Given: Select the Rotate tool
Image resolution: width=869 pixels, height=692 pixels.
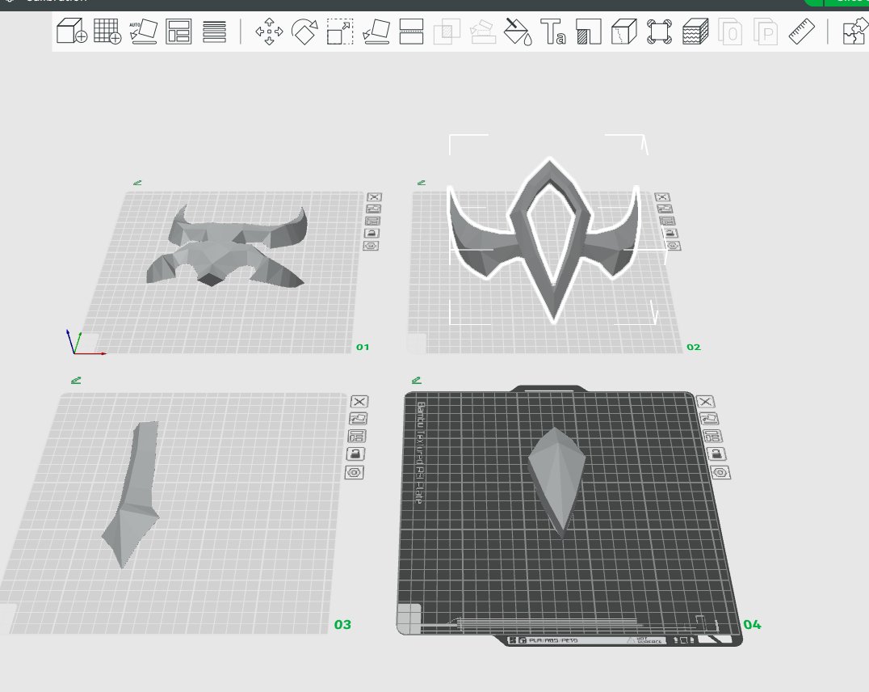Looking at the screenshot, I should click(304, 32).
